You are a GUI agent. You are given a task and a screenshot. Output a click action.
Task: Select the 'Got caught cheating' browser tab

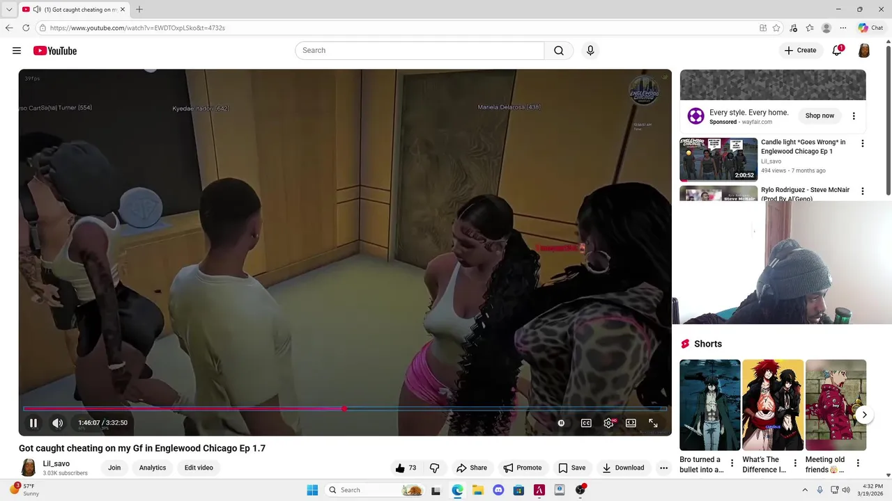pyautogui.click(x=73, y=10)
